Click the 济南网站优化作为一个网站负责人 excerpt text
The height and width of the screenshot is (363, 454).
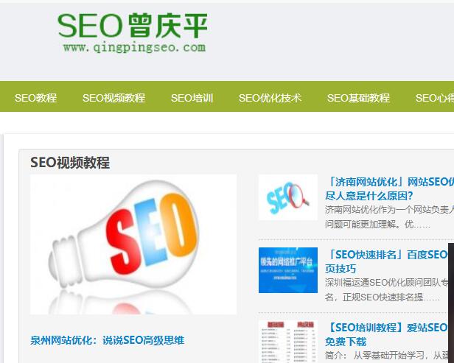coord(389,217)
